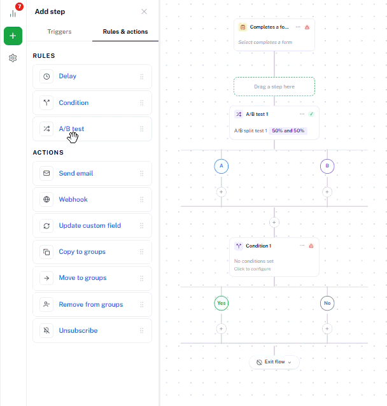The width and height of the screenshot is (387, 406).
Task: Click the red warning icon on Condition 1
Action: (311, 246)
